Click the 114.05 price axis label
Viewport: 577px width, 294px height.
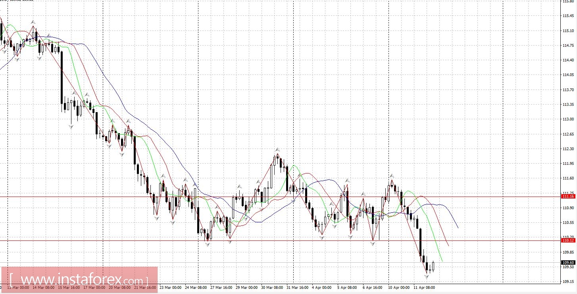[x=568, y=75]
